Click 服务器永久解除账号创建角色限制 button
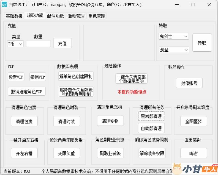 (76, 91)
